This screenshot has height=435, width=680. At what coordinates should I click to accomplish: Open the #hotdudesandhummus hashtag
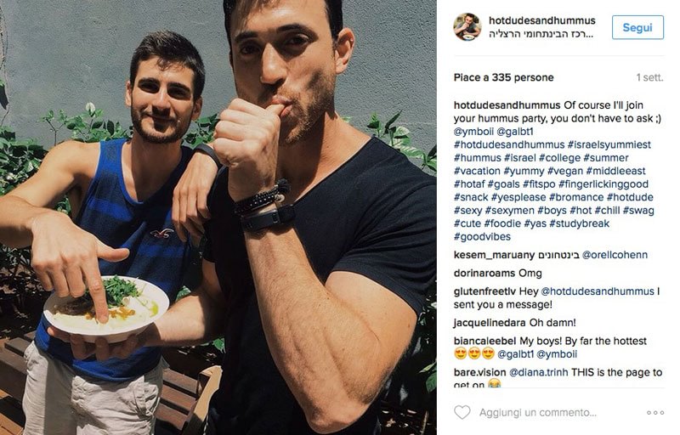509,144
